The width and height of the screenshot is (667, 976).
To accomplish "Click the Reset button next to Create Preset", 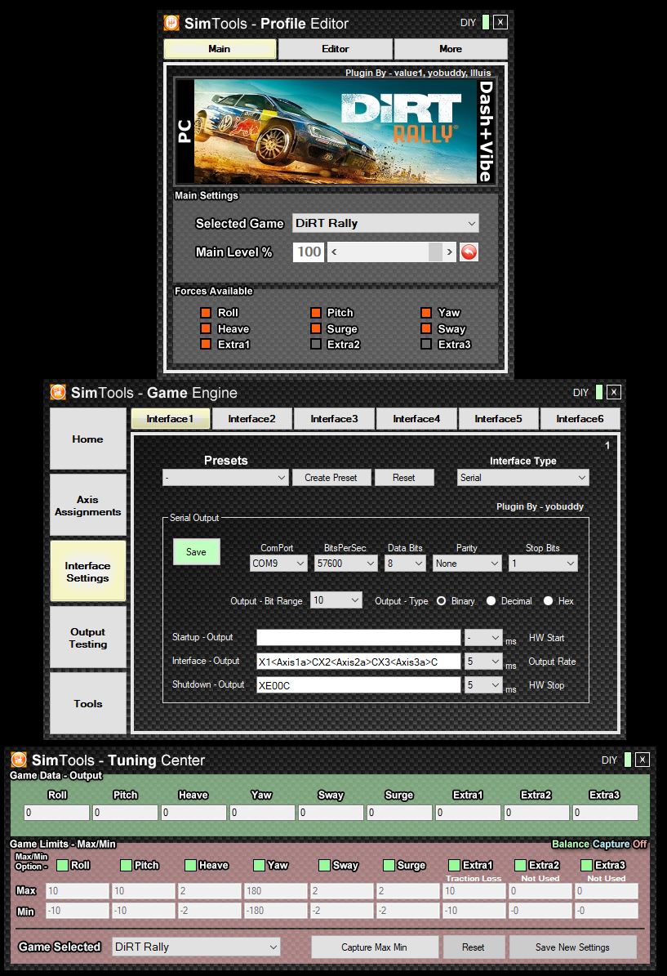I will pyautogui.click(x=404, y=478).
